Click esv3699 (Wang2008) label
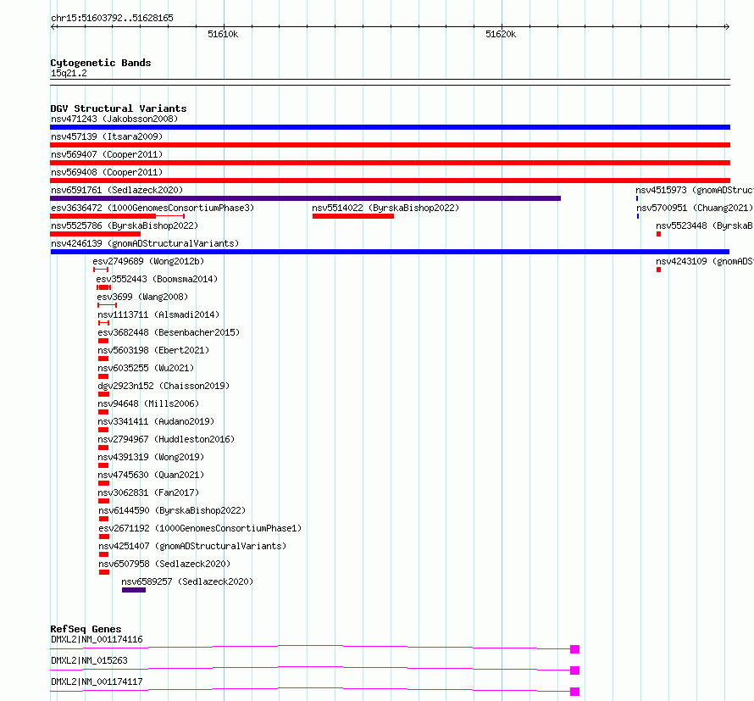This screenshot has width=754, height=701. 142,297
